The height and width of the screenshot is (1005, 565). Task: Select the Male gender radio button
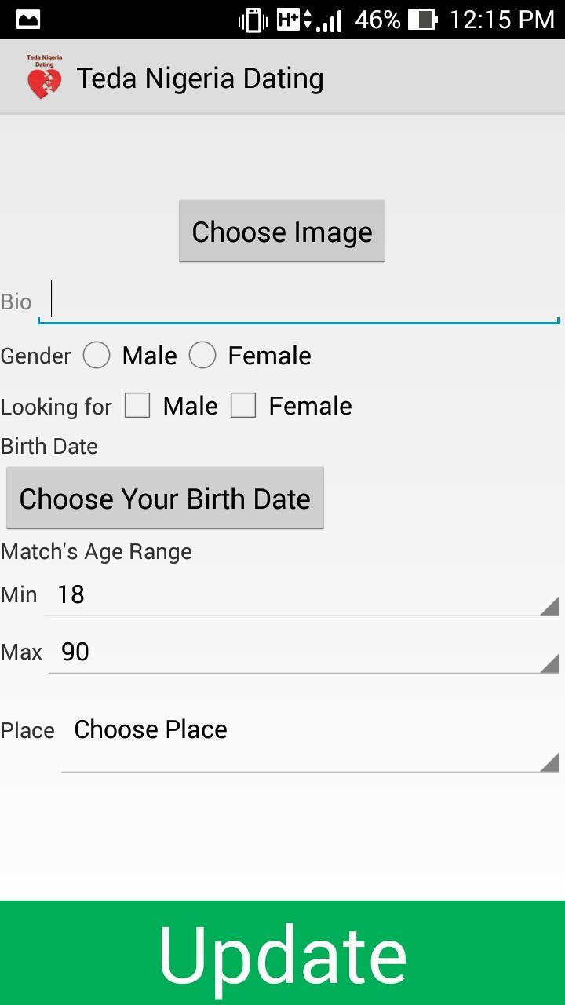coord(97,356)
